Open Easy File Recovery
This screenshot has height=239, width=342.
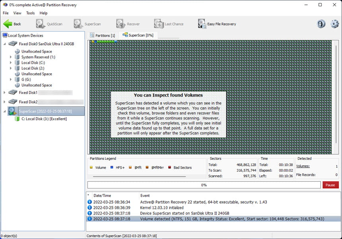click(x=217, y=24)
